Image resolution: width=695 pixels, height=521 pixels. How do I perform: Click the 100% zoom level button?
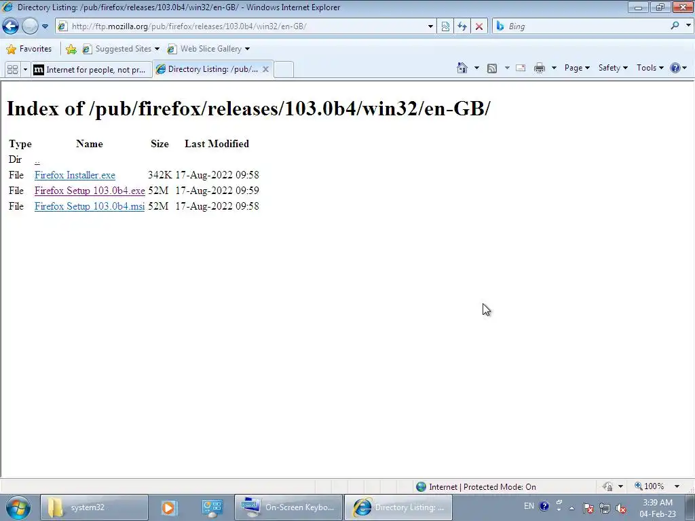pos(650,486)
